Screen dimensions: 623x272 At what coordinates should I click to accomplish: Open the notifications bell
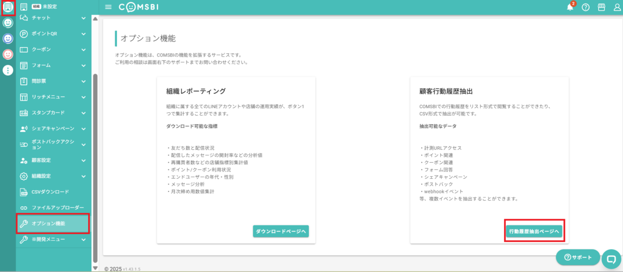coord(570,7)
